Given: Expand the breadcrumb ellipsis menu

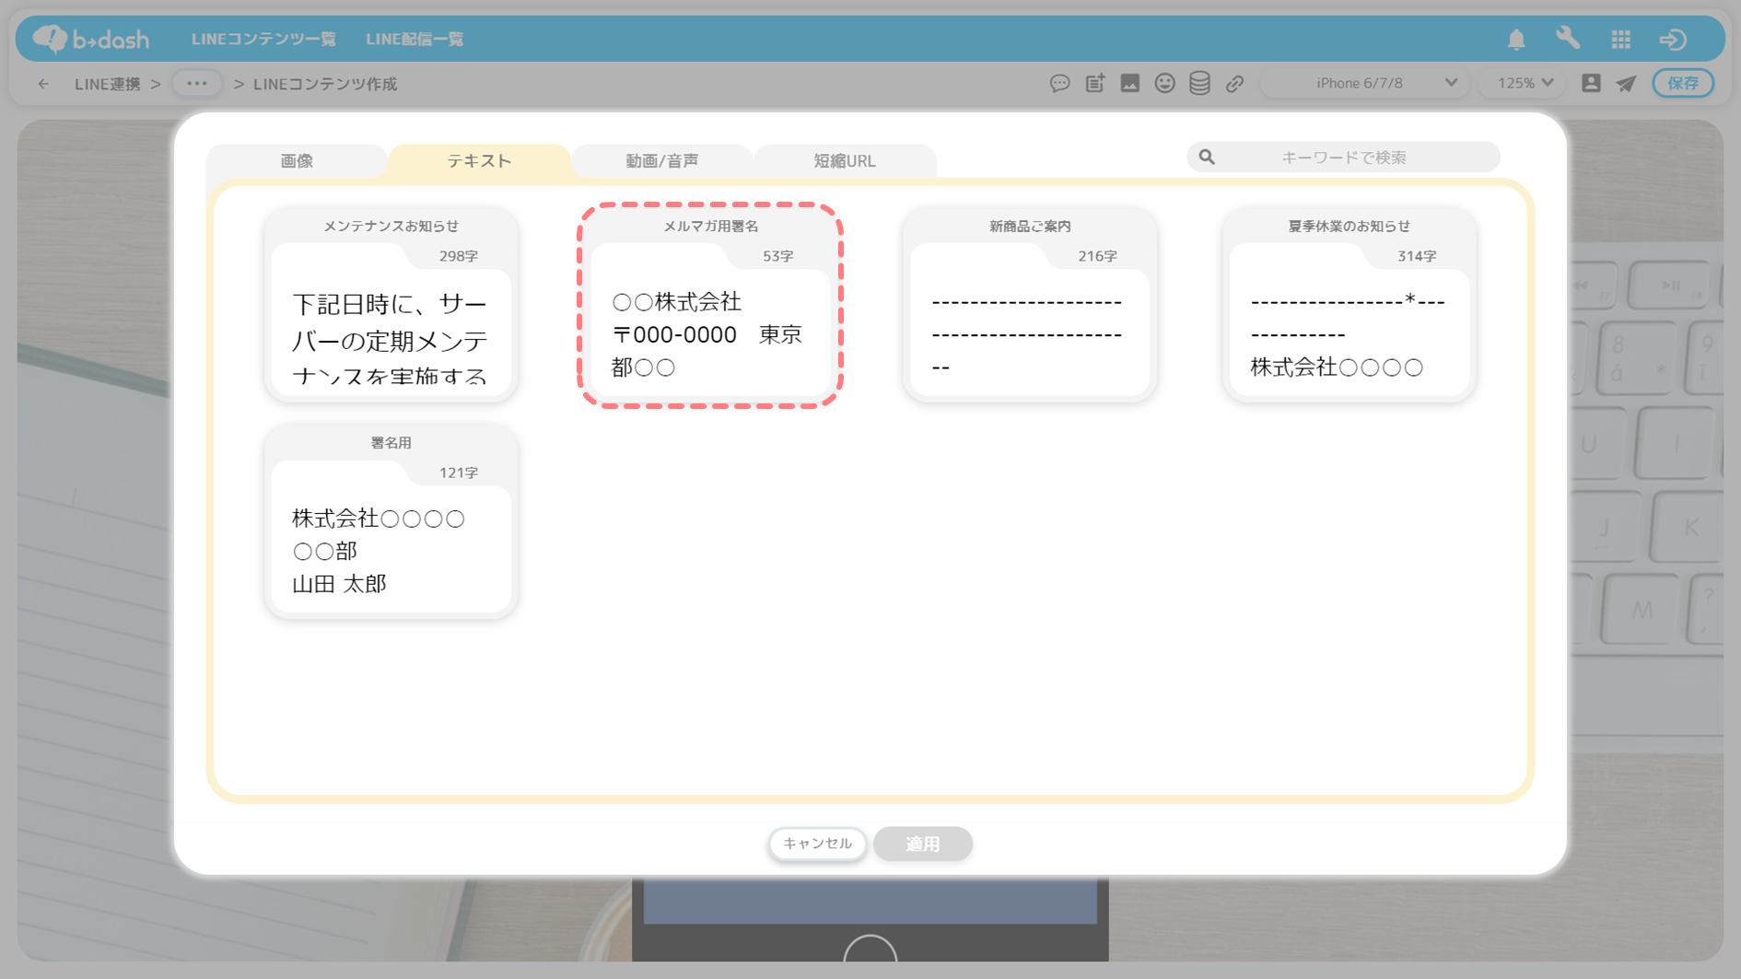Looking at the screenshot, I should (x=197, y=83).
